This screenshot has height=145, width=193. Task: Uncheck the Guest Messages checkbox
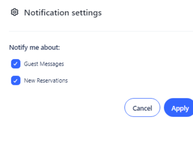point(16,64)
